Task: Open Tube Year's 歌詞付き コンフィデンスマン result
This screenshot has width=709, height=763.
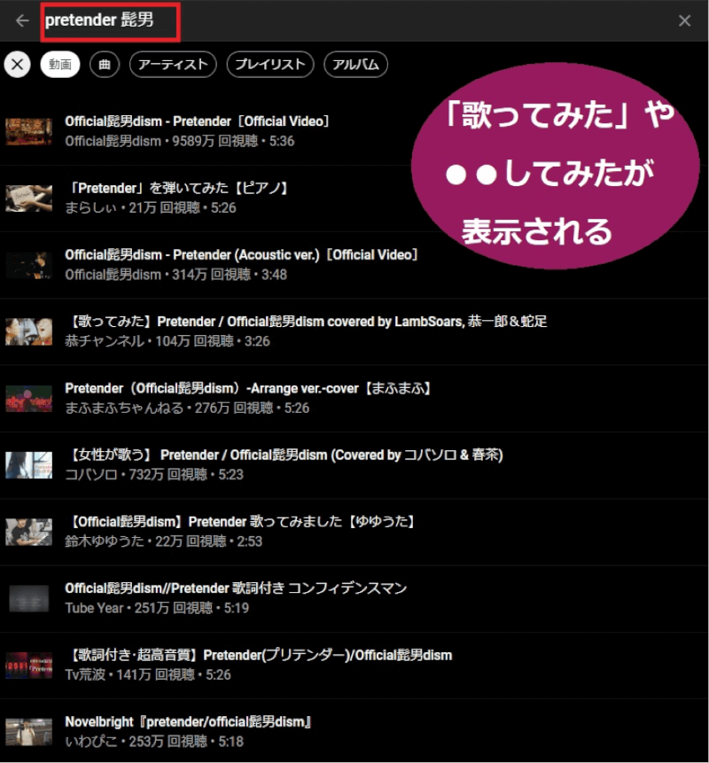Action: (x=236, y=588)
